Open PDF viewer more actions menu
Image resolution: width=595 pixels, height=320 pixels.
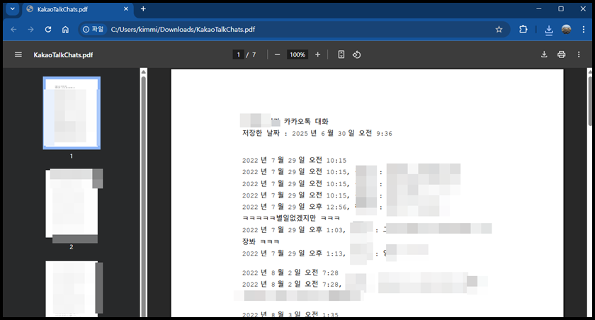coord(579,55)
